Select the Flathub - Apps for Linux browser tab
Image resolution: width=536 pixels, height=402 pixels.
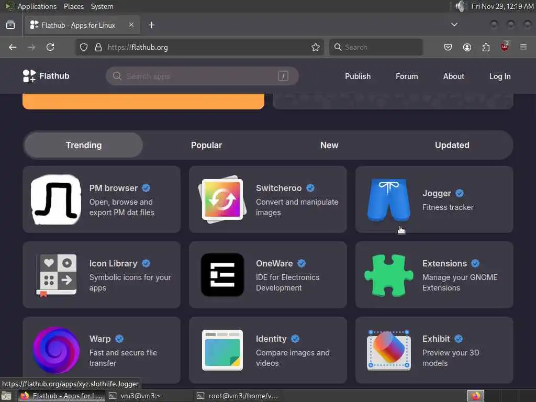coord(82,25)
